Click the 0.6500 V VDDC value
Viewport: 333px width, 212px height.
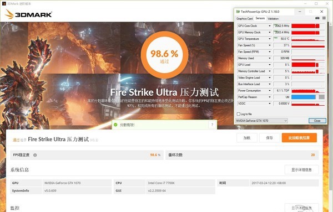pos(281,104)
